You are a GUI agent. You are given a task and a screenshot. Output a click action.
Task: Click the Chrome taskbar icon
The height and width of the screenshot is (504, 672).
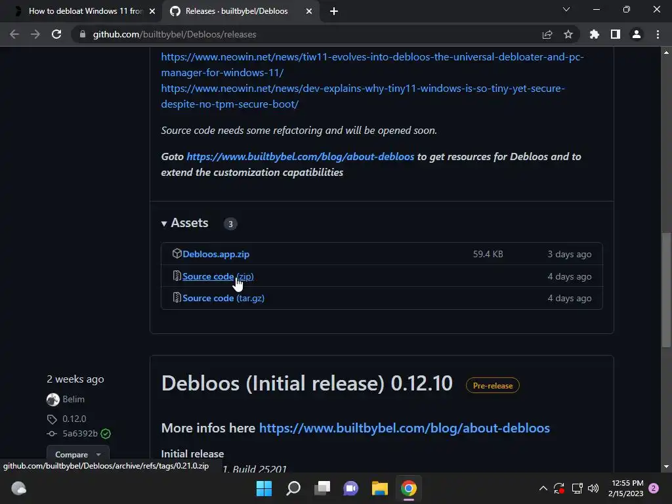[x=409, y=488]
